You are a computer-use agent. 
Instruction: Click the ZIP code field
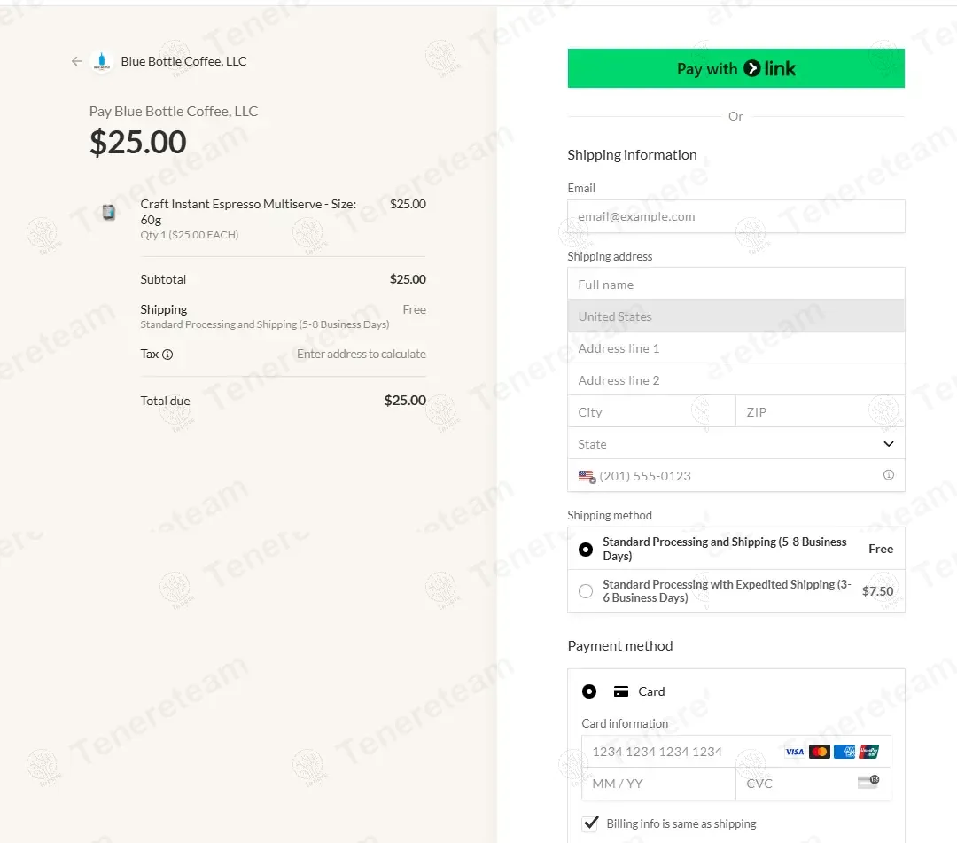pyautogui.click(x=819, y=412)
